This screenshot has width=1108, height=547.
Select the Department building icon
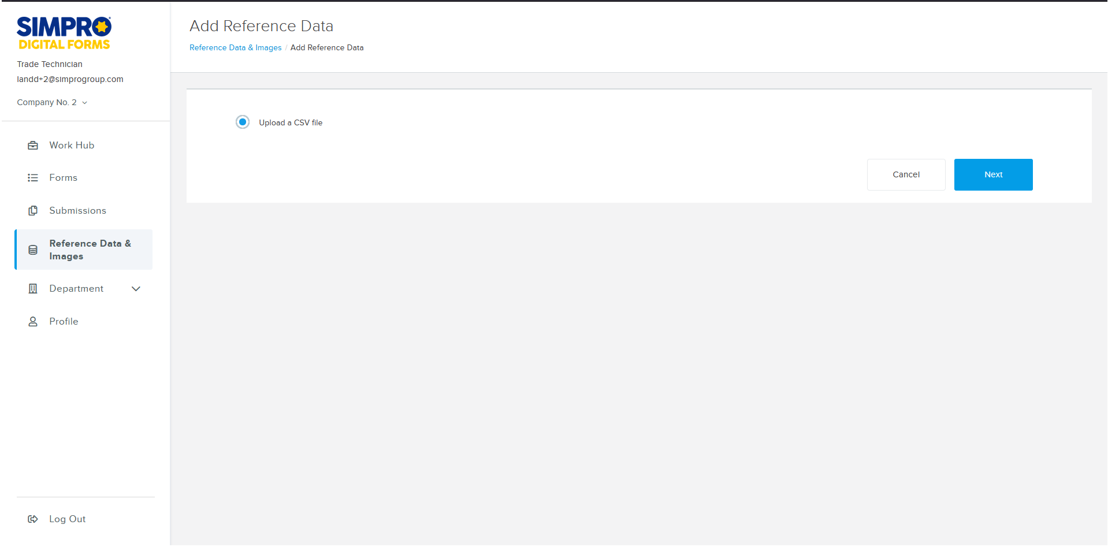point(33,288)
